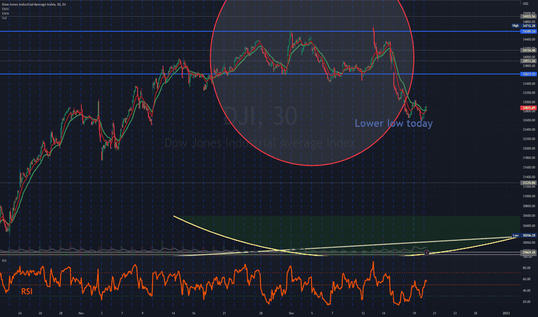This screenshot has width=538, height=317.
Task: Click the 23 date label on time axis
Action: [x=455, y=313]
